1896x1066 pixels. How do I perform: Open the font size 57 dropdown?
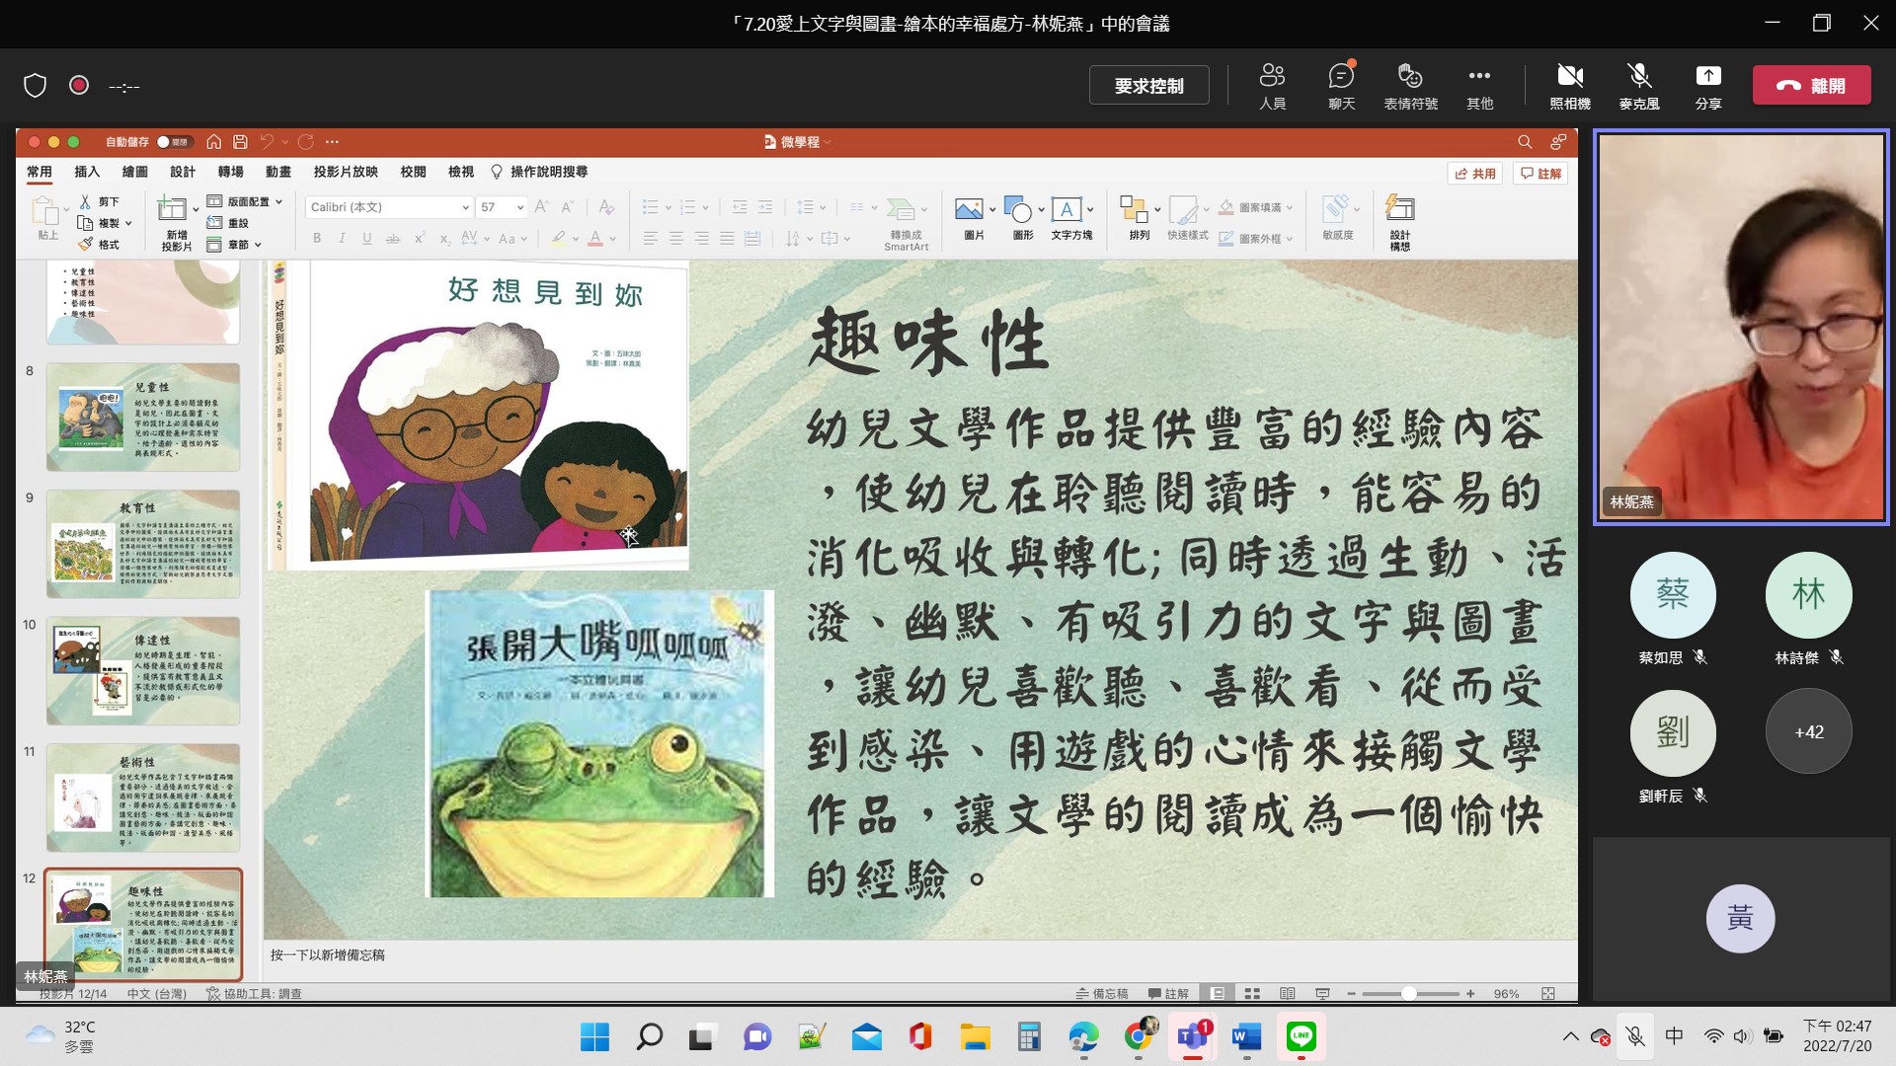click(519, 207)
